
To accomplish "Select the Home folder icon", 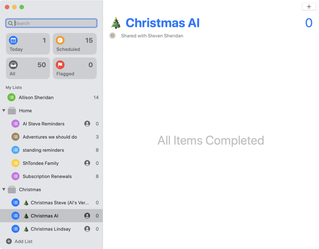I will (x=12, y=111).
